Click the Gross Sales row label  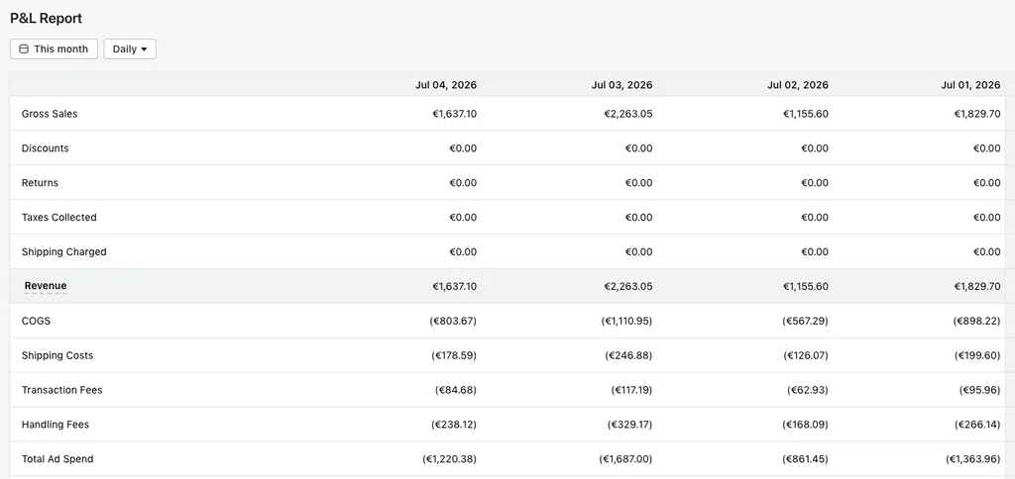pos(50,114)
